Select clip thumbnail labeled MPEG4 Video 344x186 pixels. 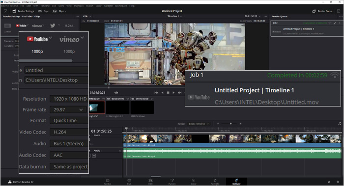tap(142, 107)
